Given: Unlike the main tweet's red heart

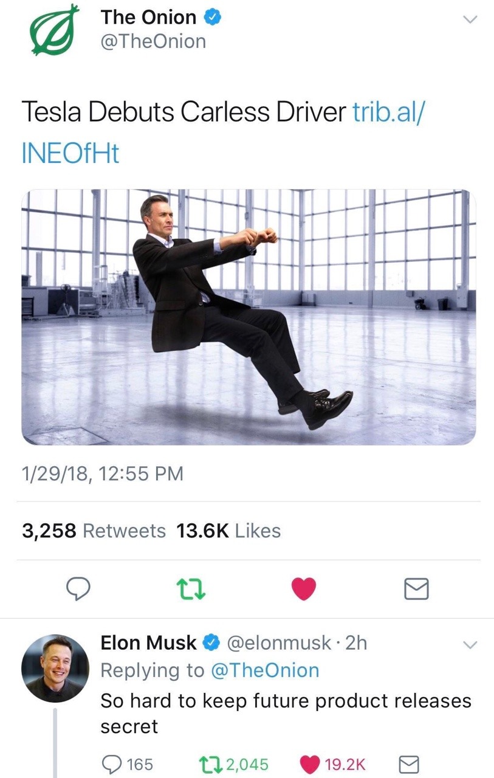Looking at the screenshot, I should click(x=304, y=588).
